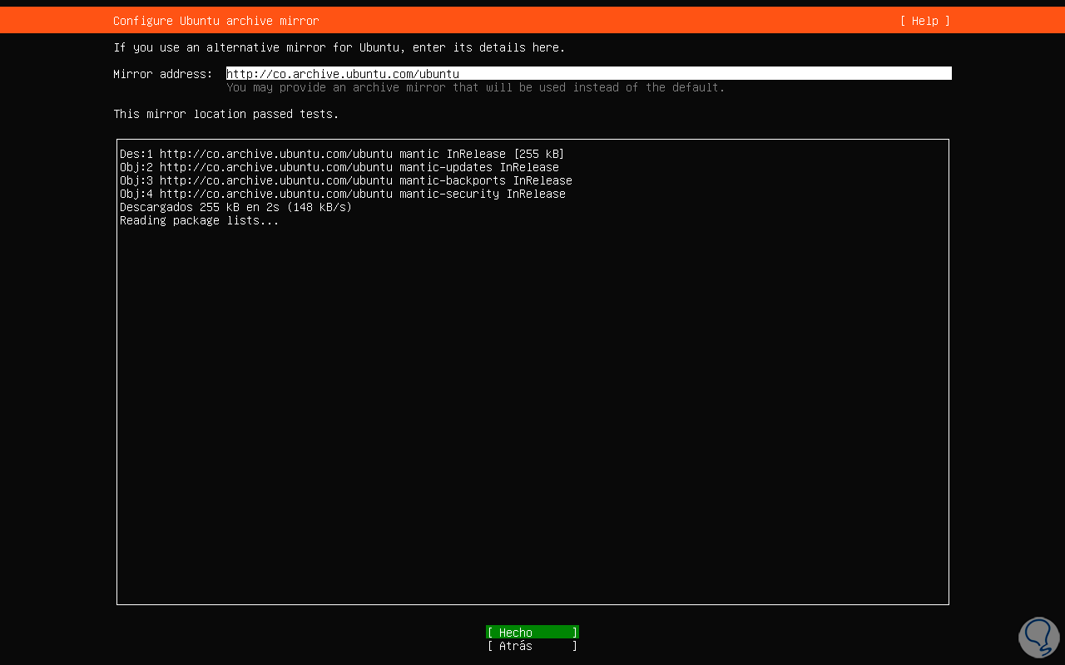Go back with the Atrás button
The image size is (1065, 665).
pyautogui.click(x=532, y=646)
